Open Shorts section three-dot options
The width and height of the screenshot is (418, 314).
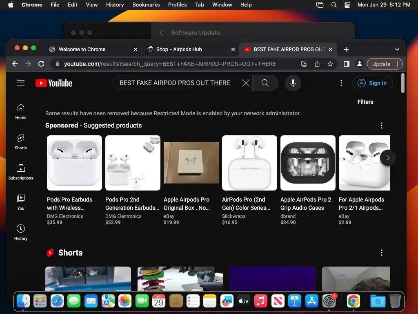point(382,253)
